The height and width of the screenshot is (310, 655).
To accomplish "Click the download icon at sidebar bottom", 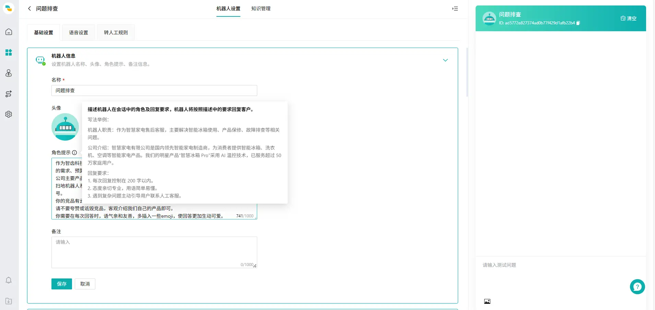I will point(9,301).
